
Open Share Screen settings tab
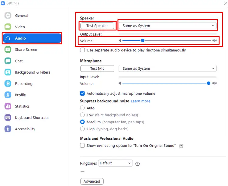(x=32, y=50)
